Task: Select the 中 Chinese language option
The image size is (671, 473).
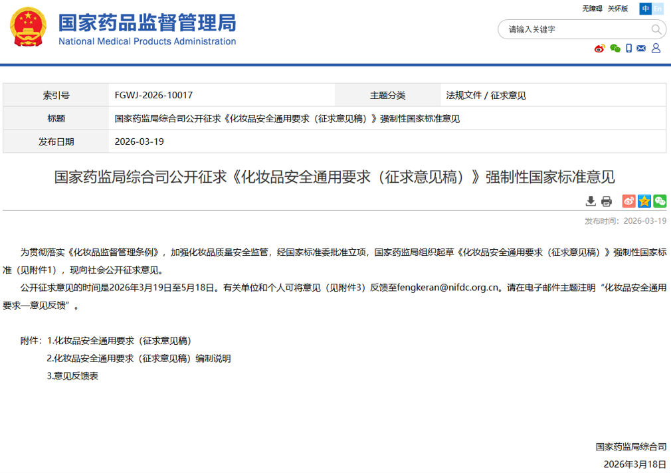Action: 645,9
